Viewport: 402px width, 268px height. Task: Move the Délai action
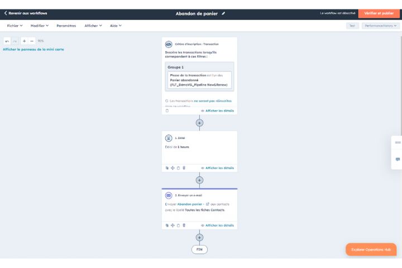(x=173, y=168)
